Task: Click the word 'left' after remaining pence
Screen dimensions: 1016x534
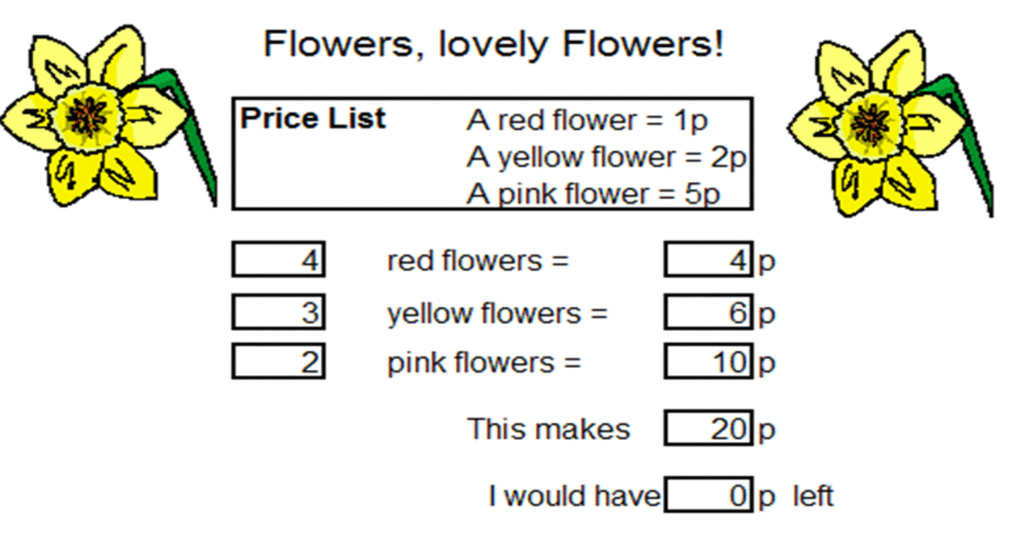Action: pyautogui.click(x=813, y=495)
